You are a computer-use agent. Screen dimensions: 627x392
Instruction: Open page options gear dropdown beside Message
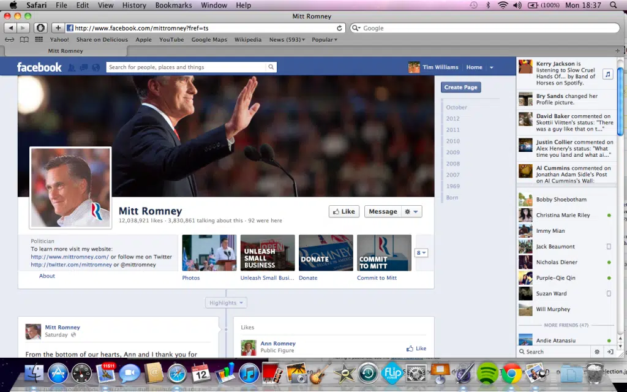pyautogui.click(x=411, y=211)
